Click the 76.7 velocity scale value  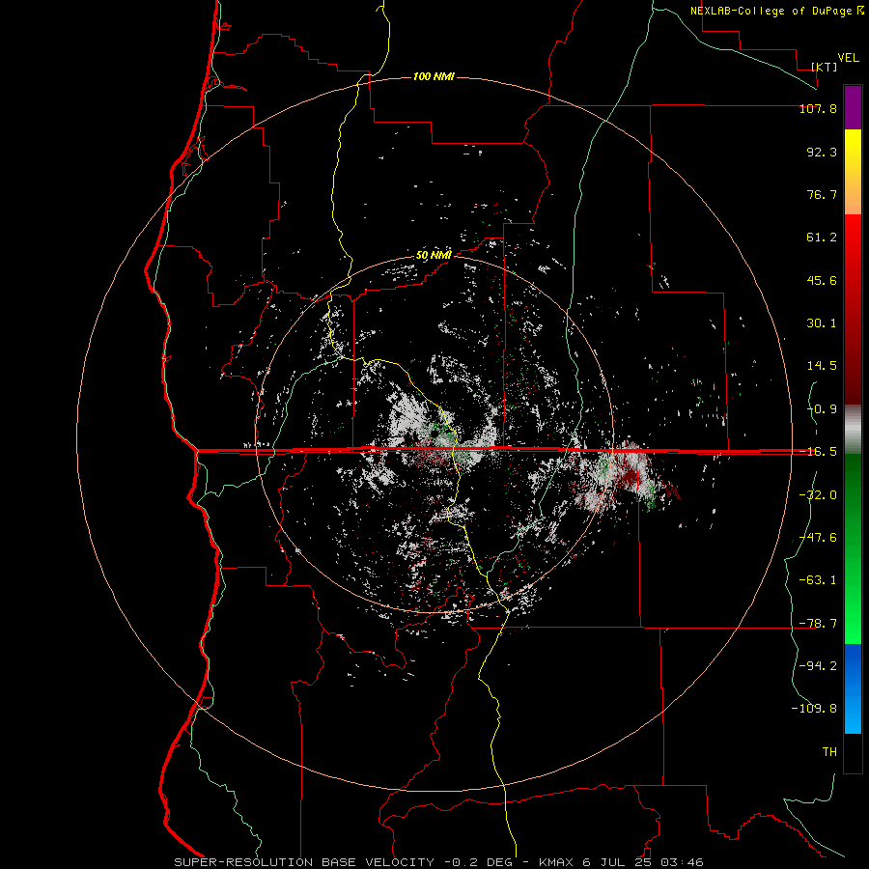pyautogui.click(x=822, y=194)
